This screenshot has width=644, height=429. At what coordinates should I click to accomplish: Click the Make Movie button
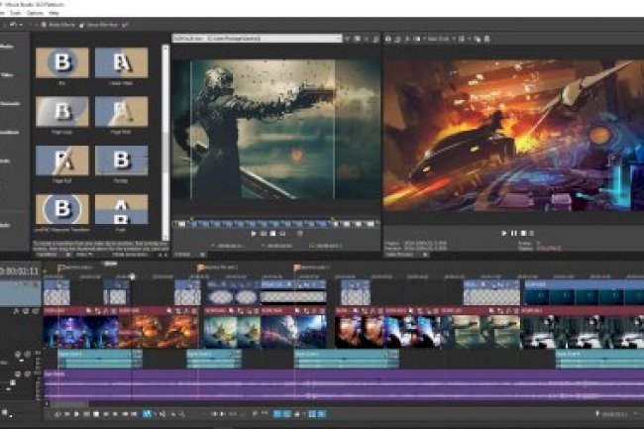click(x=58, y=25)
